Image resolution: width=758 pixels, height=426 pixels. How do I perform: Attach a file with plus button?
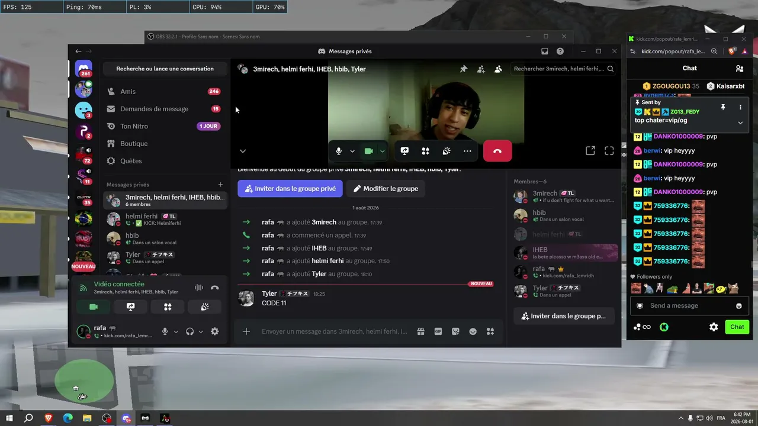[x=246, y=331]
